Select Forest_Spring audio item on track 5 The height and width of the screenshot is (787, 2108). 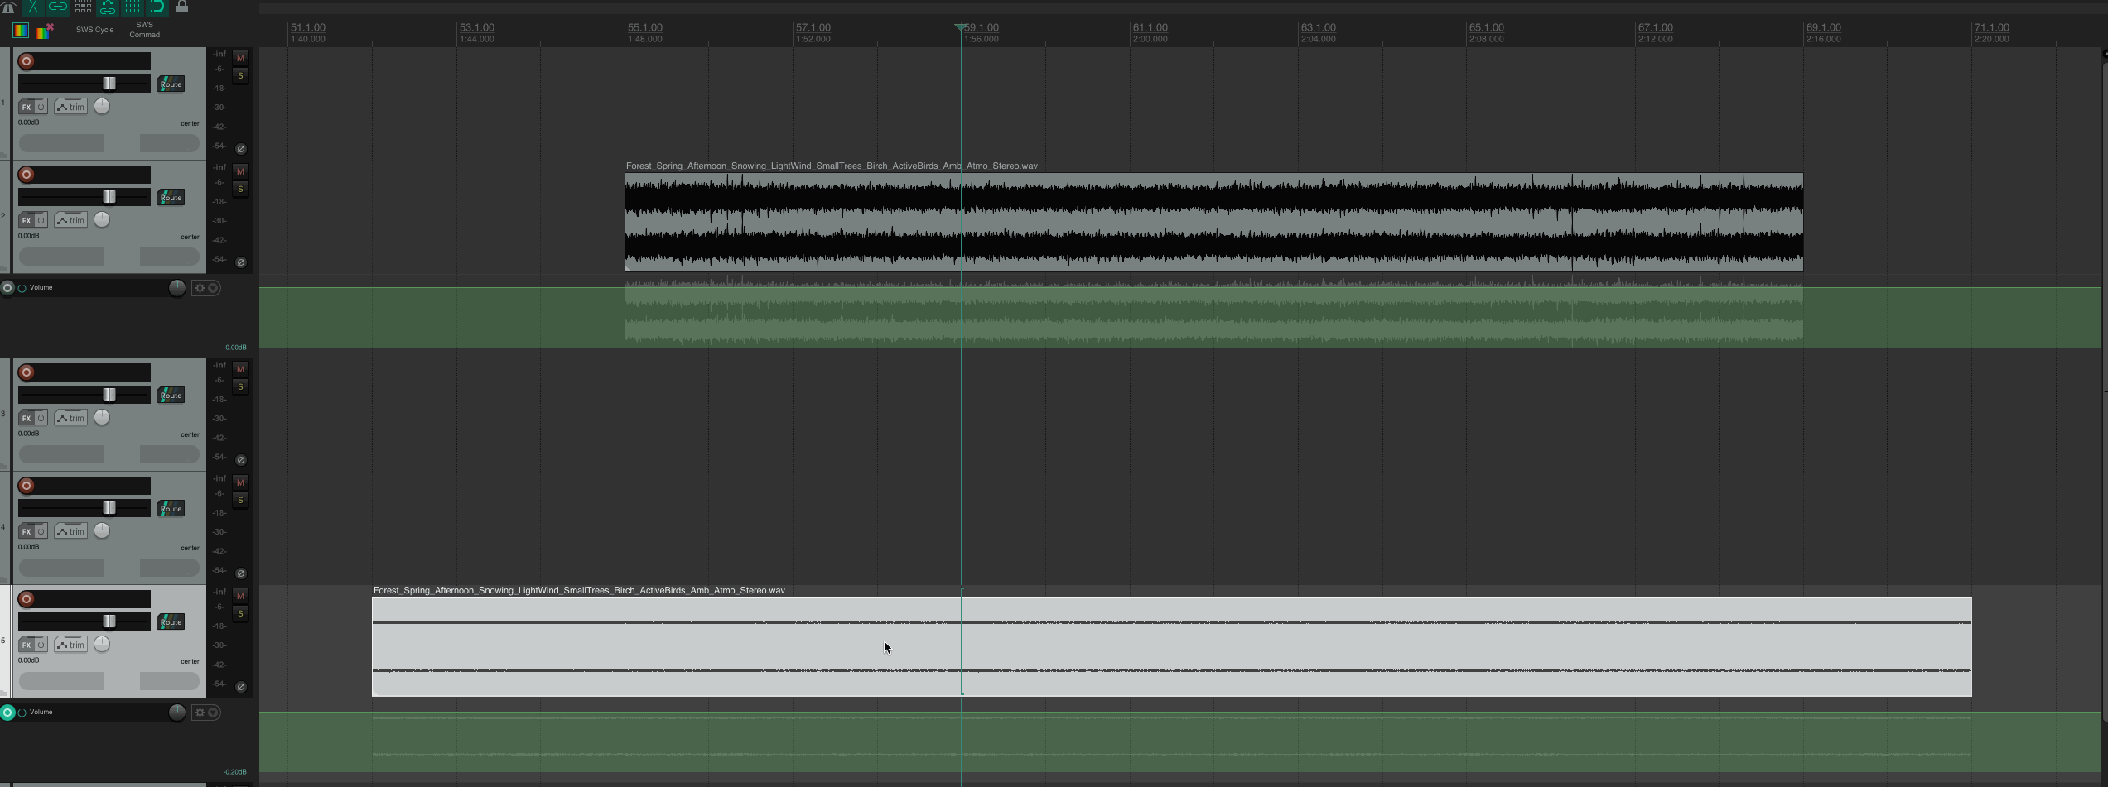(x=1172, y=646)
